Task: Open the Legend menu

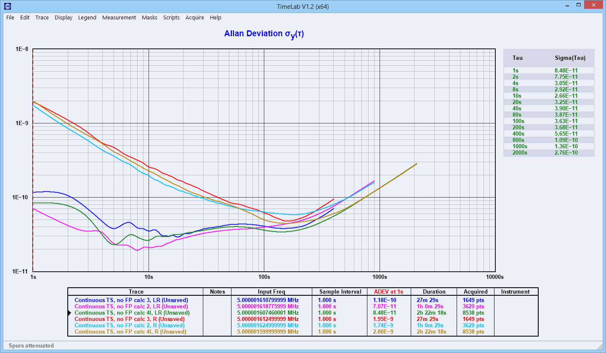Action: (x=87, y=18)
